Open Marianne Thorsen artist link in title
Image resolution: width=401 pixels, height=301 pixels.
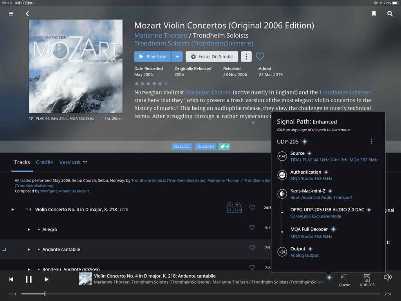[x=161, y=35]
